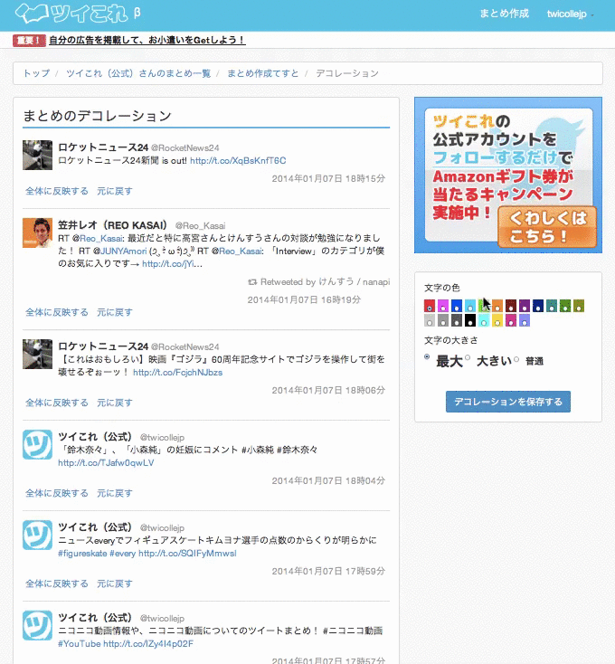Select the periwinkle lavender text color

coord(525,320)
